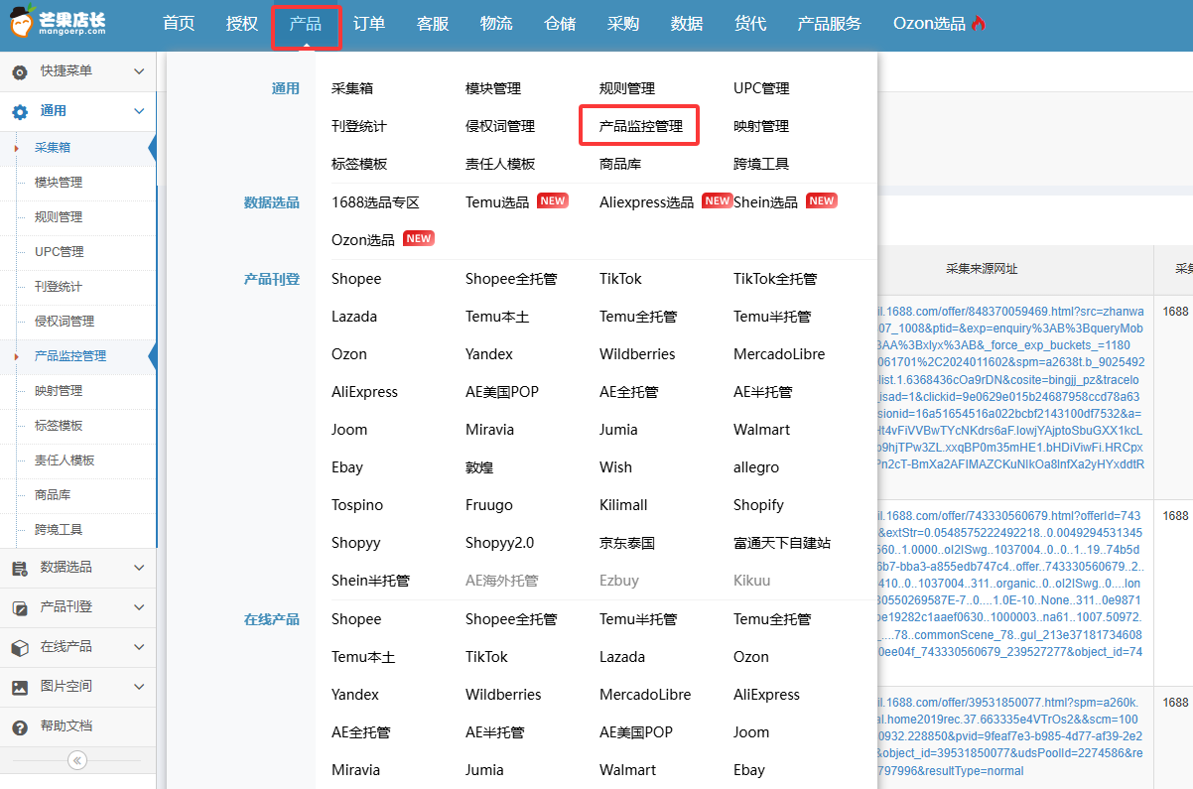Screen dimensions: 1193x789
Task: Click the 快捷菜单 icon in the sidebar
Action: pos(20,71)
